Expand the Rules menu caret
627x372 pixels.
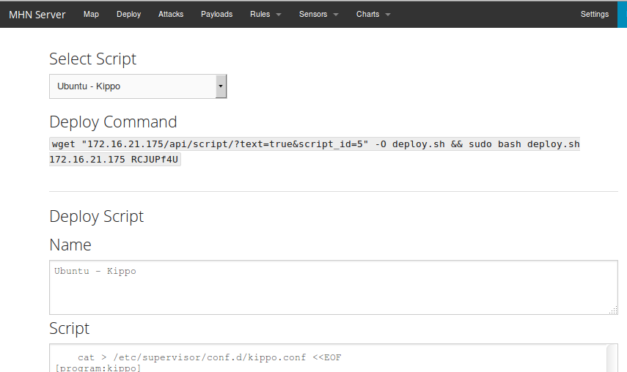coord(279,15)
